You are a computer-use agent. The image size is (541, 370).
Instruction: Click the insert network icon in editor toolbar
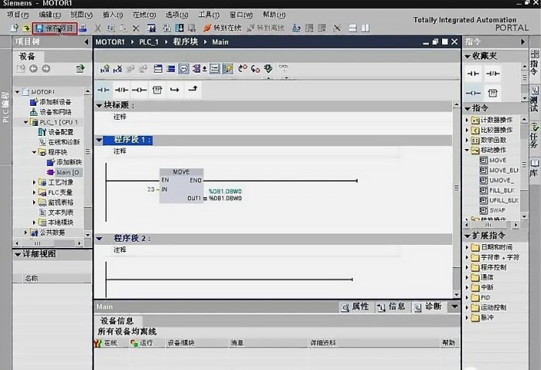click(104, 69)
